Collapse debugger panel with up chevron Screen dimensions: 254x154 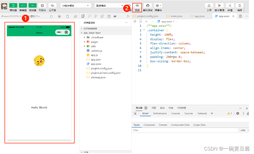pyautogui.click(x=240, y=108)
